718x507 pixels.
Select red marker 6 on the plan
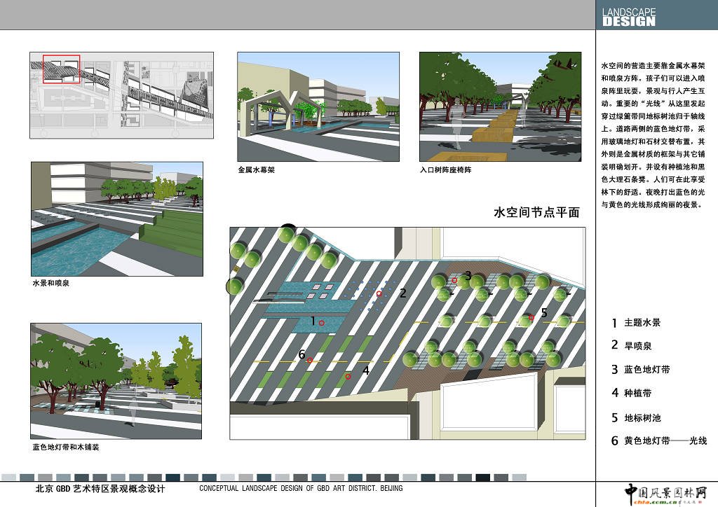coord(309,360)
